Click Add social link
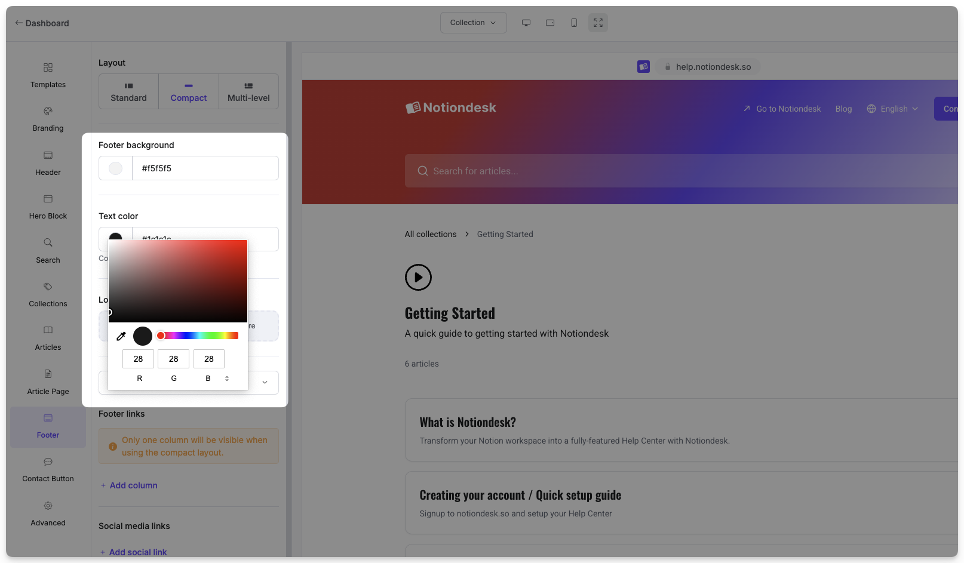 click(x=133, y=552)
